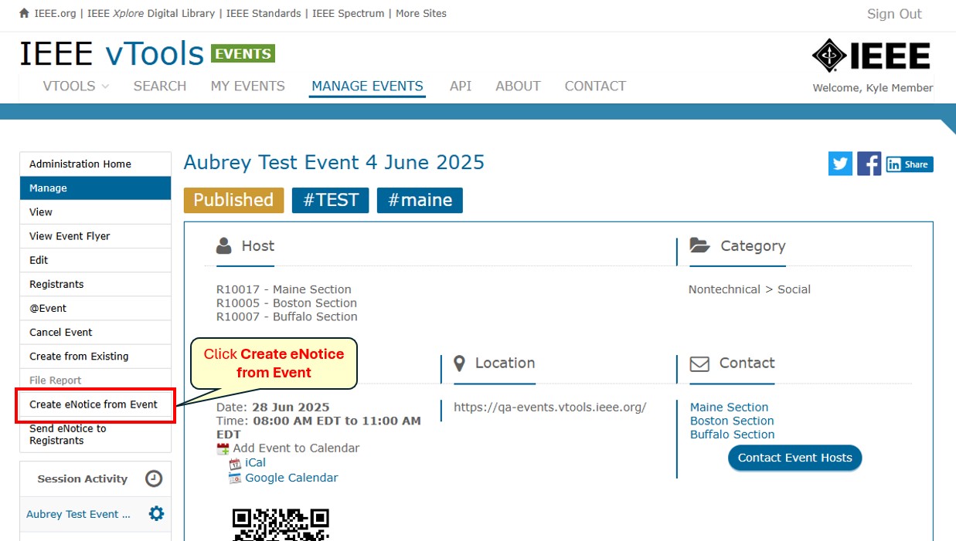The height and width of the screenshot is (541, 956).
Task: Select the MANAGE EVENTS tab
Action: click(367, 86)
